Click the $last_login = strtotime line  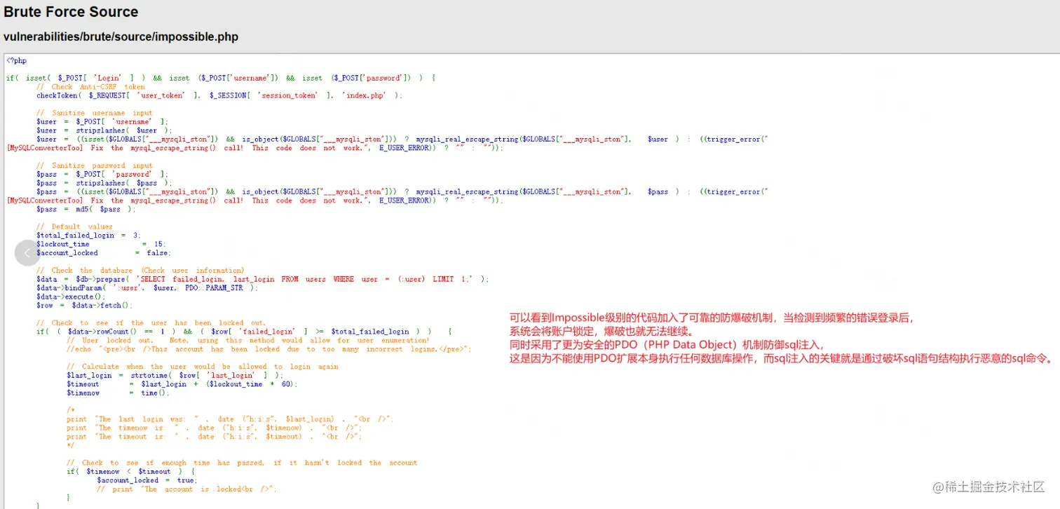[x=175, y=376]
